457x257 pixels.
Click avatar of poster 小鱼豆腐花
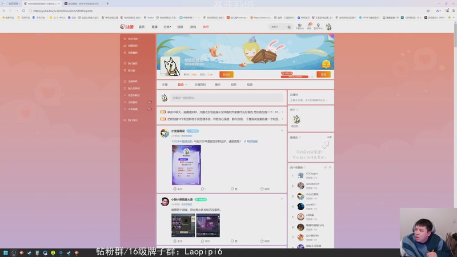[165, 133]
